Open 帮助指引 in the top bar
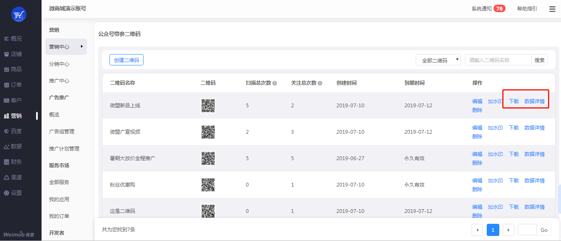 (x=527, y=9)
